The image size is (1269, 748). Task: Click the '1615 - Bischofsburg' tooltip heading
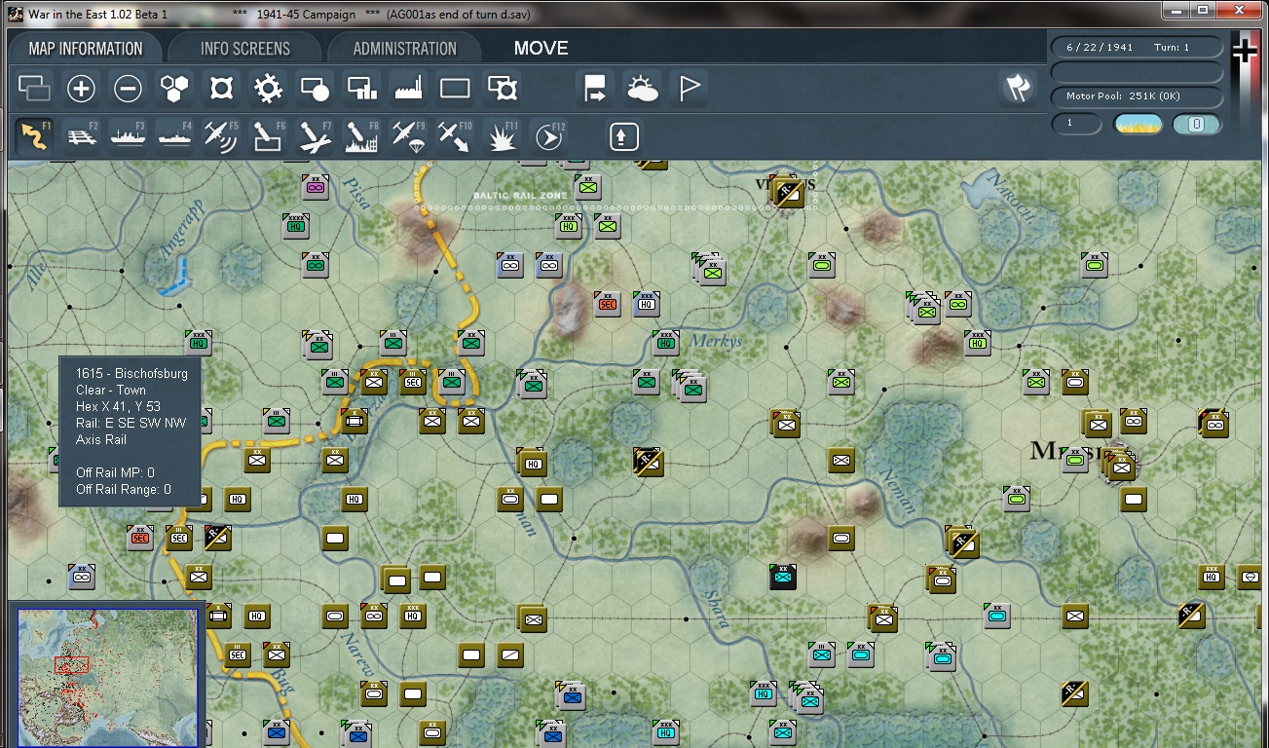coord(131,373)
